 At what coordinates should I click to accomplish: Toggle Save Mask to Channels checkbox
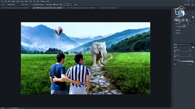coord(32,5)
